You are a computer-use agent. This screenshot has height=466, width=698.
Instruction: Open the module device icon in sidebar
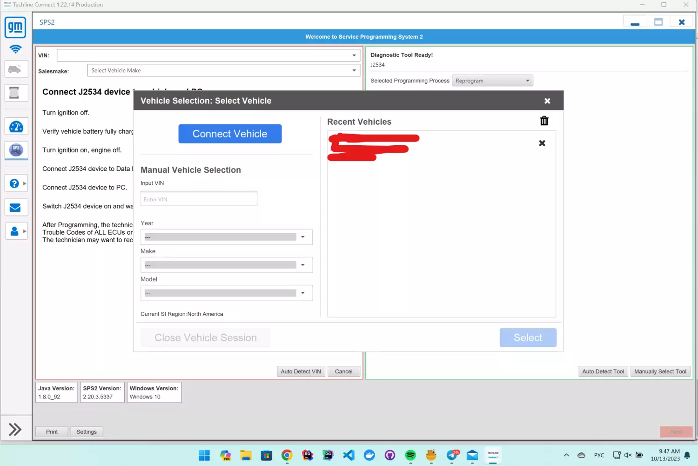coord(15,93)
